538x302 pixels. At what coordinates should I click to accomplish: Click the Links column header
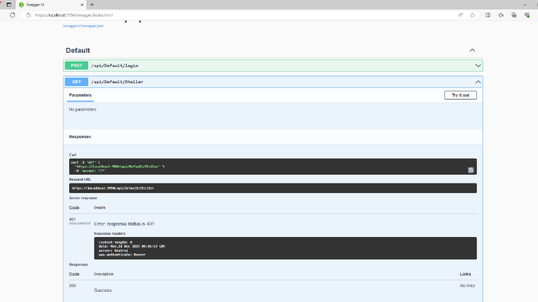pos(465,274)
